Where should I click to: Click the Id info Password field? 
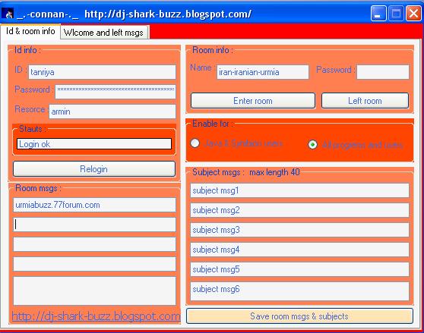(x=115, y=92)
